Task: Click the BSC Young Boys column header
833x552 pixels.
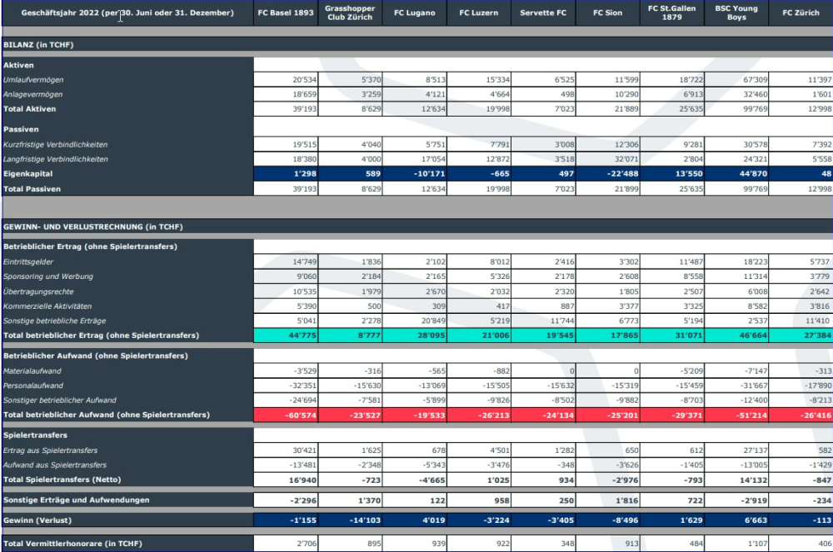Action: (736, 12)
